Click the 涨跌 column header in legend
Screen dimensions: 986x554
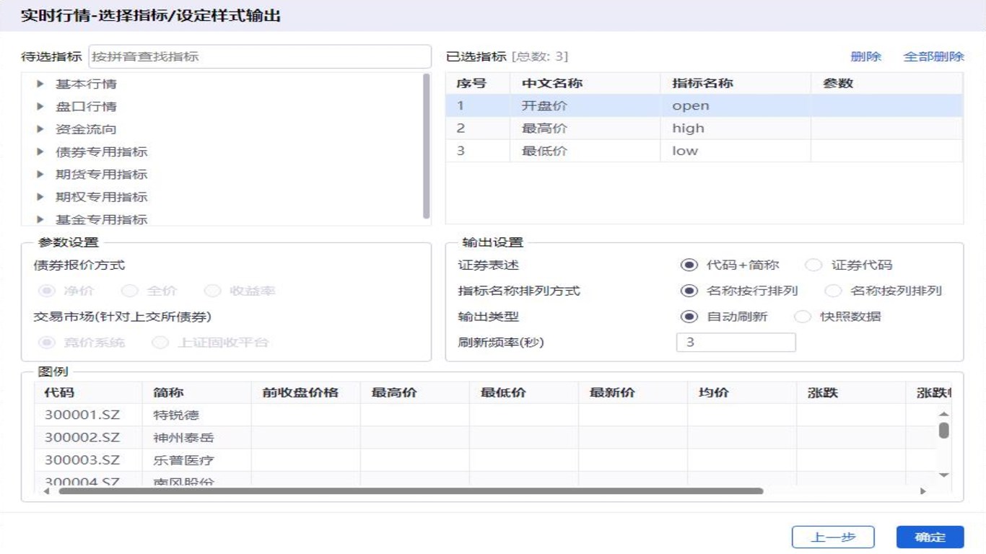point(850,392)
